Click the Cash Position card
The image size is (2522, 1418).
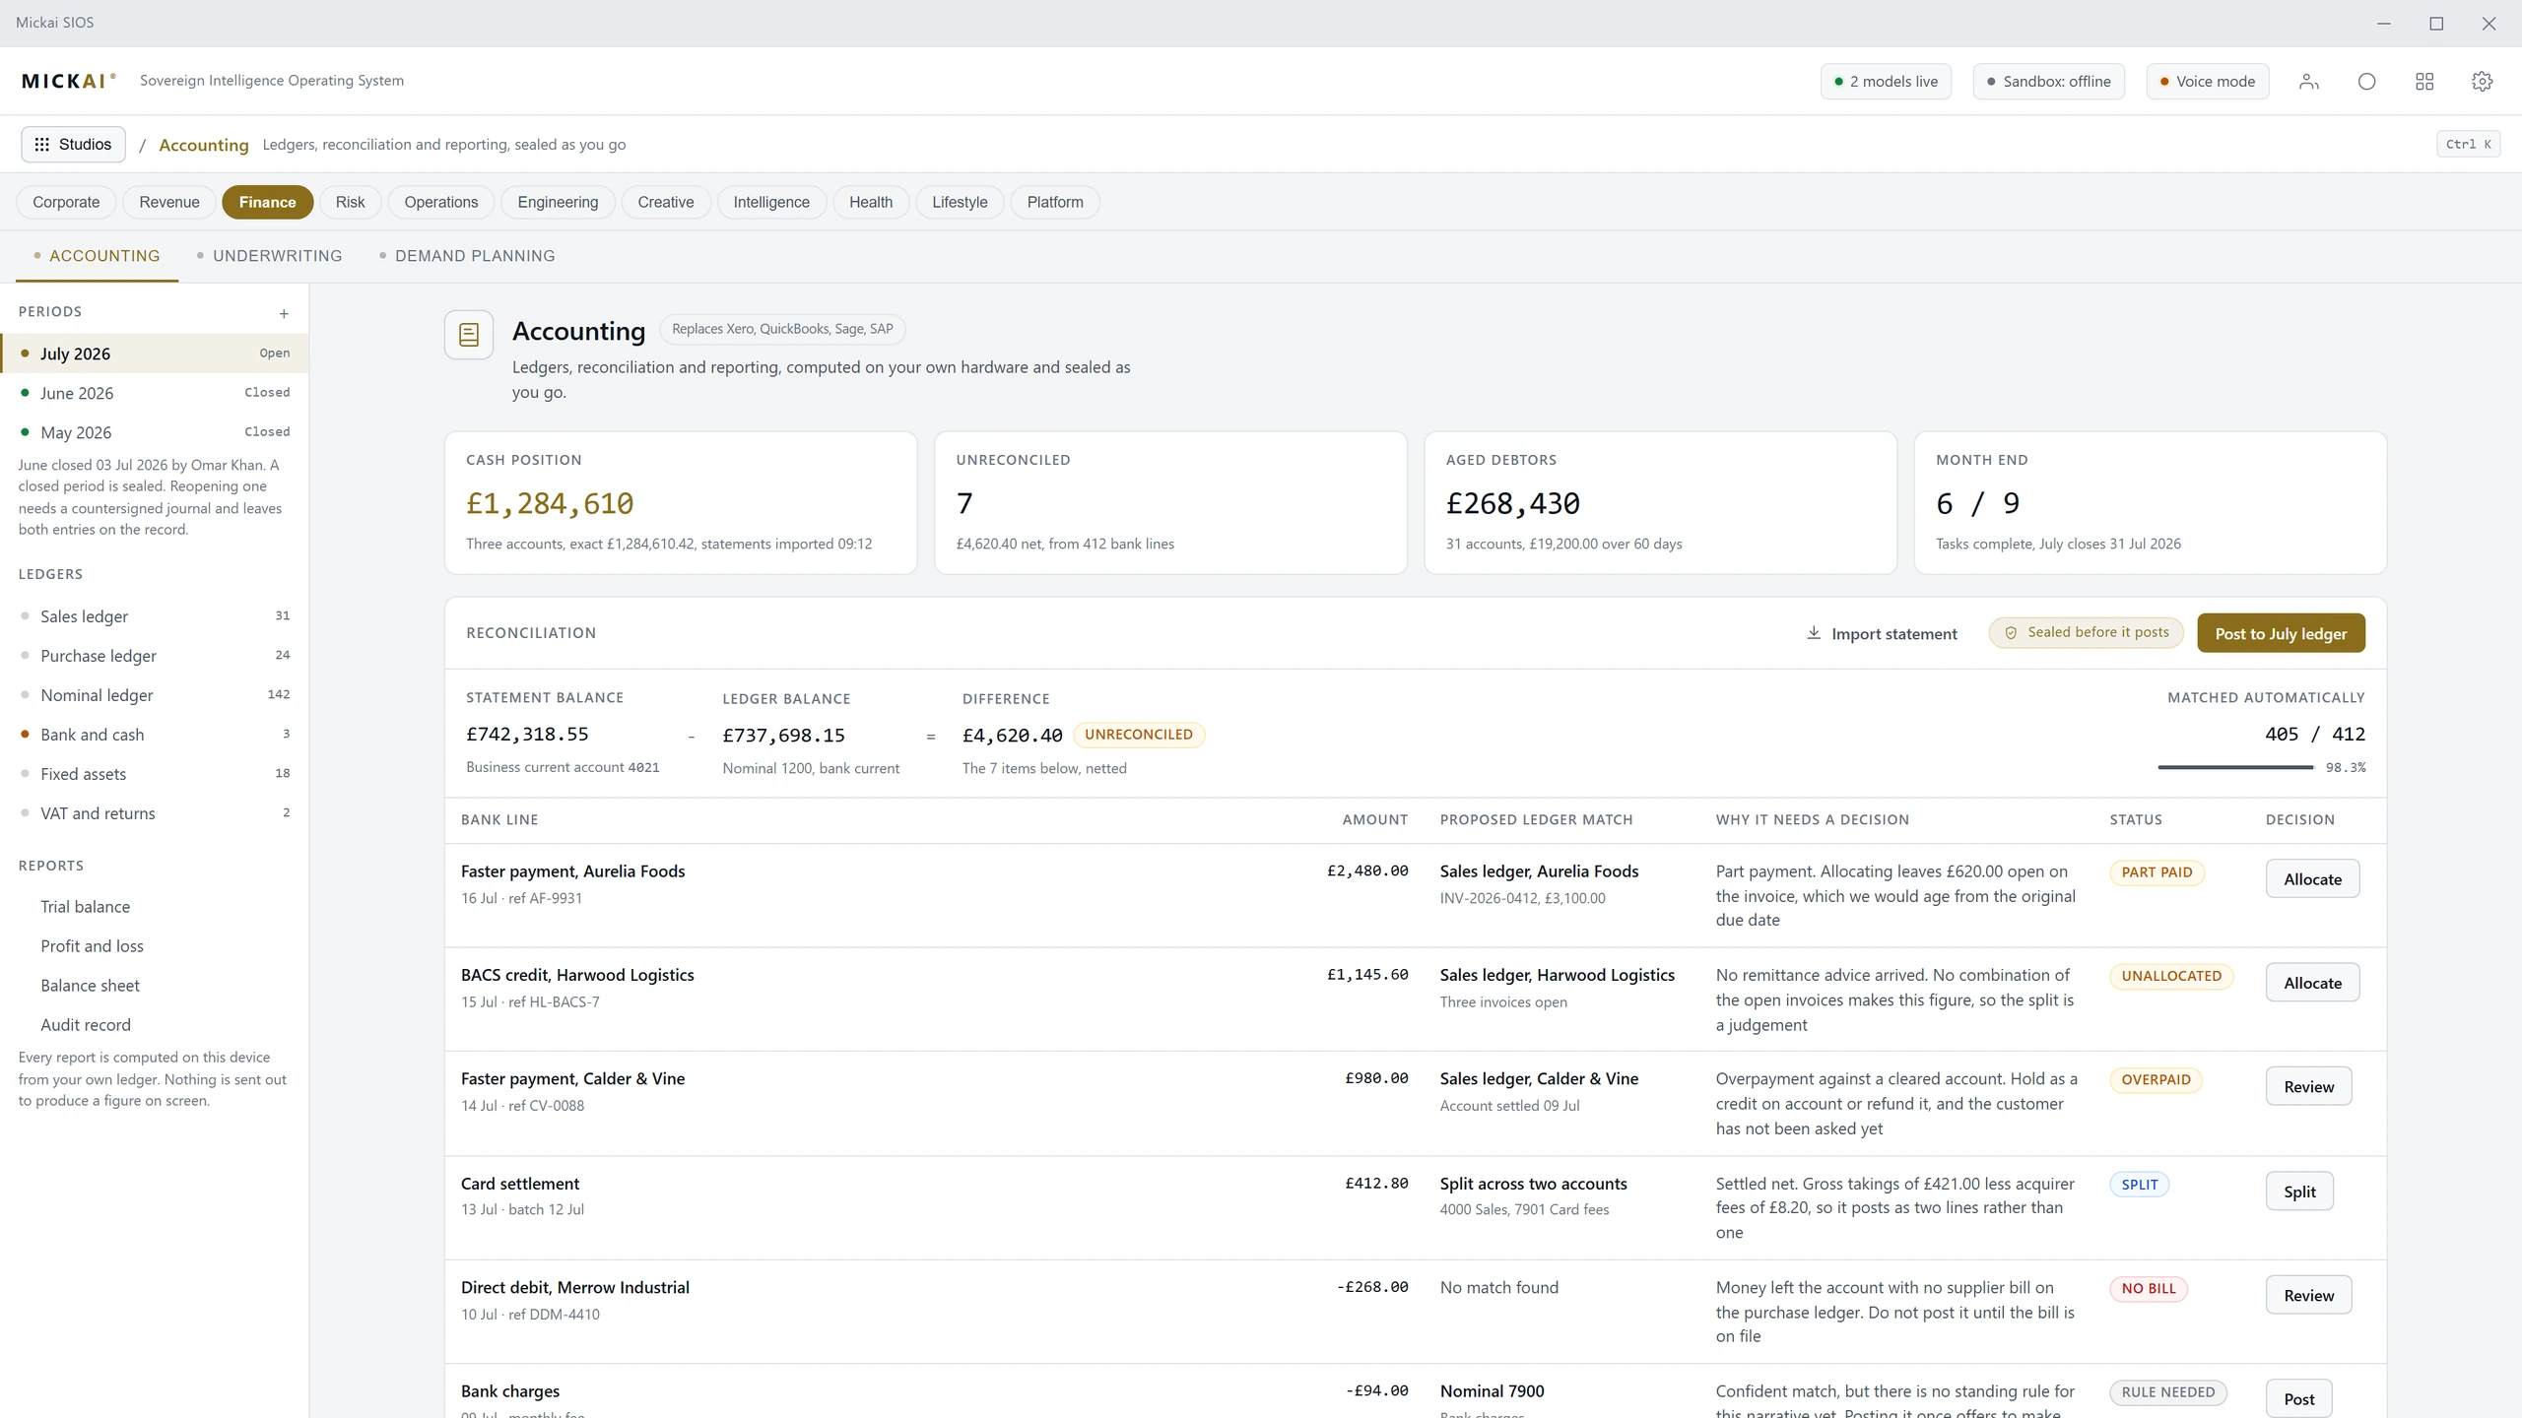coord(681,503)
